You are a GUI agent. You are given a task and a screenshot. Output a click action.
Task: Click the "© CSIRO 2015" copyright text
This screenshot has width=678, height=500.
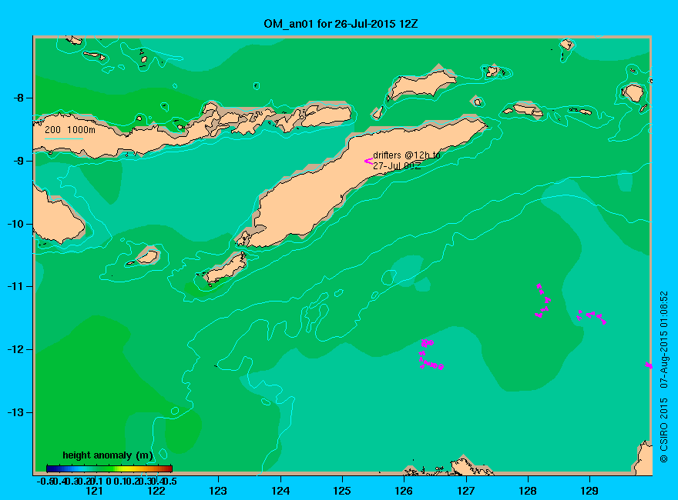click(x=663, y=431)
